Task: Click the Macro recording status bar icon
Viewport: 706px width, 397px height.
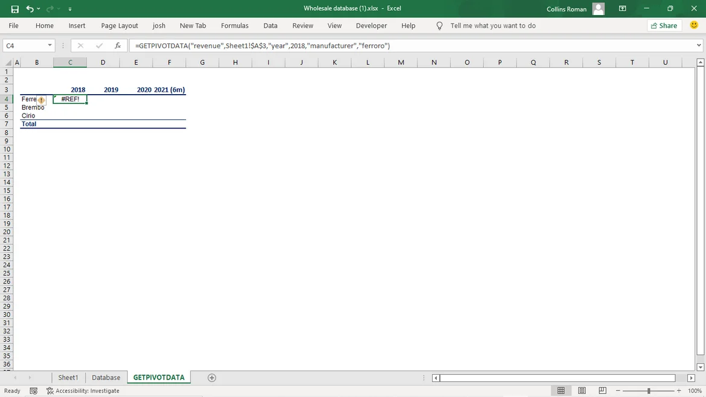Action: (x=34, y=391)
